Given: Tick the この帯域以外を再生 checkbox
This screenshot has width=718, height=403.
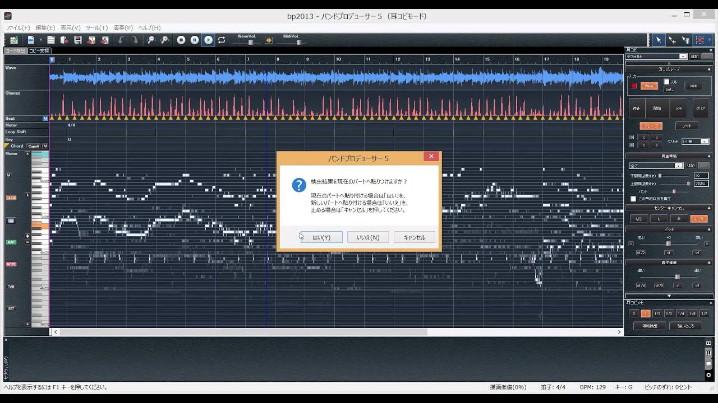Looking at the screenshot, I should [x=633, y=199].
